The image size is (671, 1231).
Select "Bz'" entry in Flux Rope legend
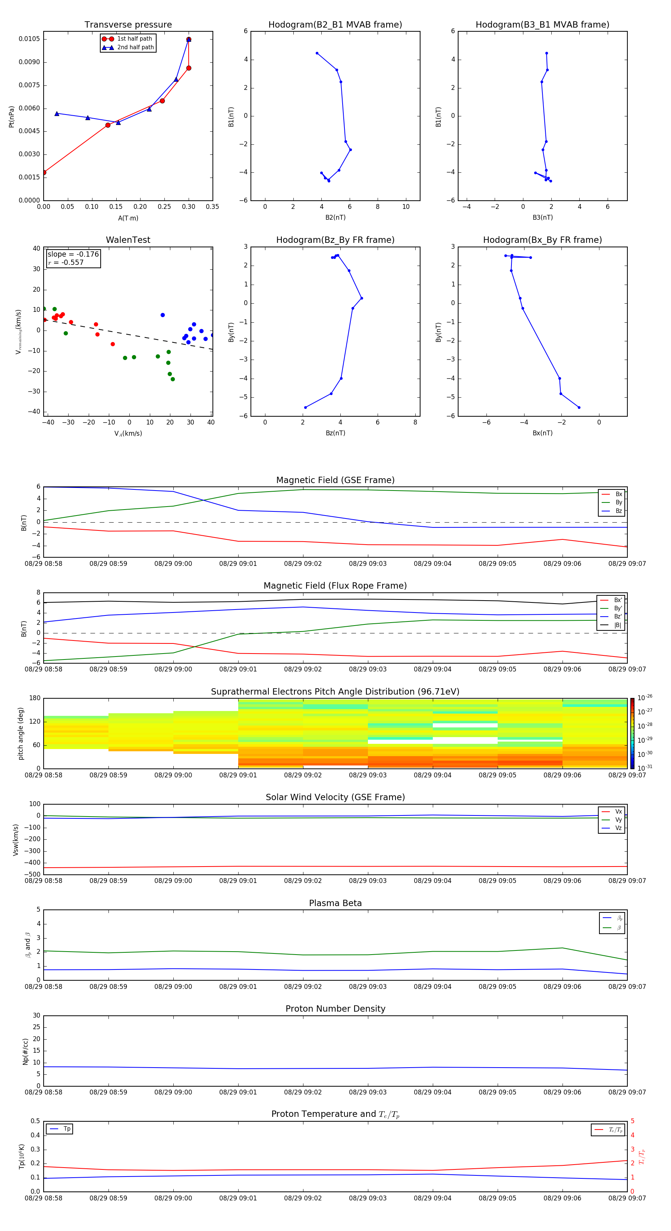pos(611,617)
